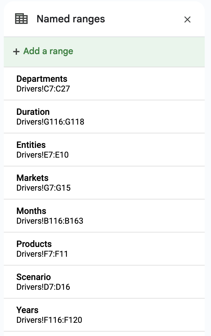The height and width of the screenshot is (336, 211).
Task: Click the Drivers!F116:F120 range reference
Action: (49, 320)
